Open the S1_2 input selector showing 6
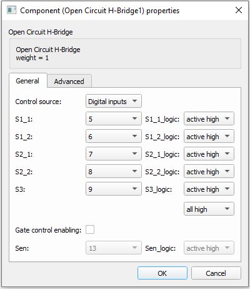 [x=114, y=136]
